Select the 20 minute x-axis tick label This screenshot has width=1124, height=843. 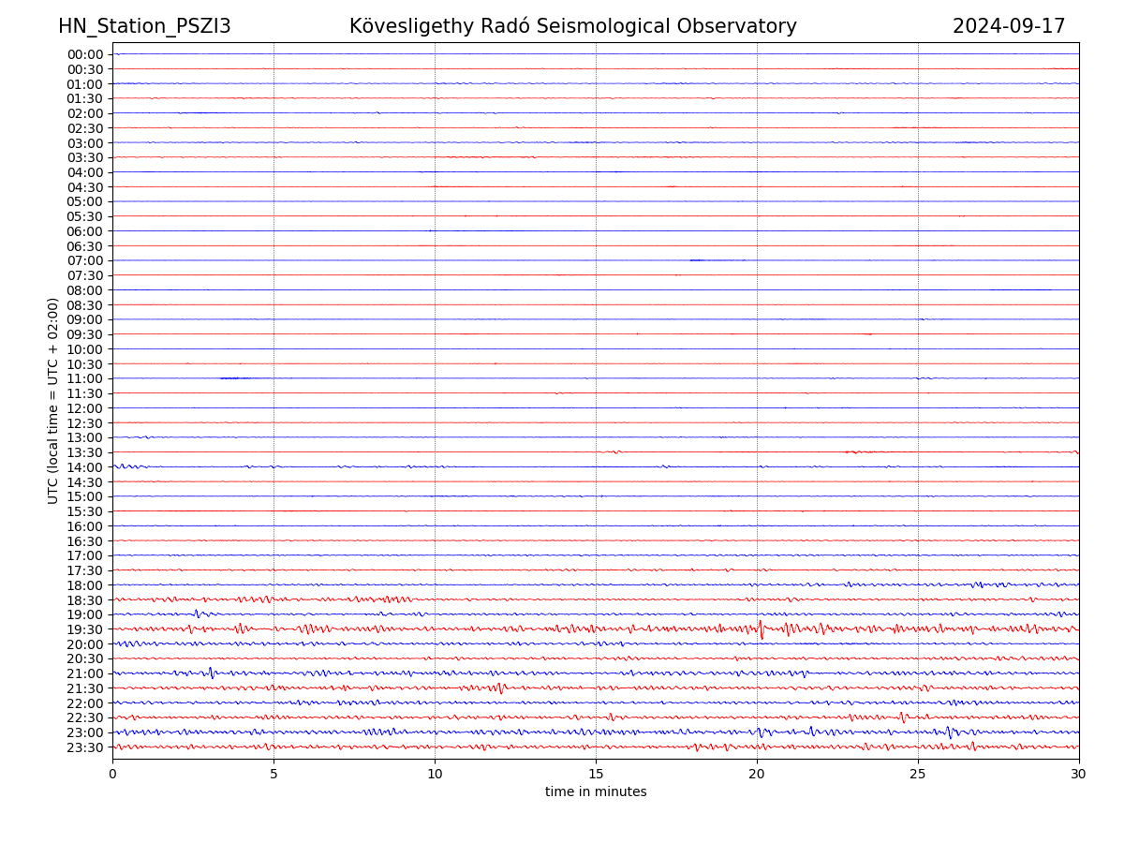(757, 775)
